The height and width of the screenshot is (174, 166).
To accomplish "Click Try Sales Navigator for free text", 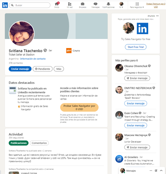I will click(x=136, y=39).
